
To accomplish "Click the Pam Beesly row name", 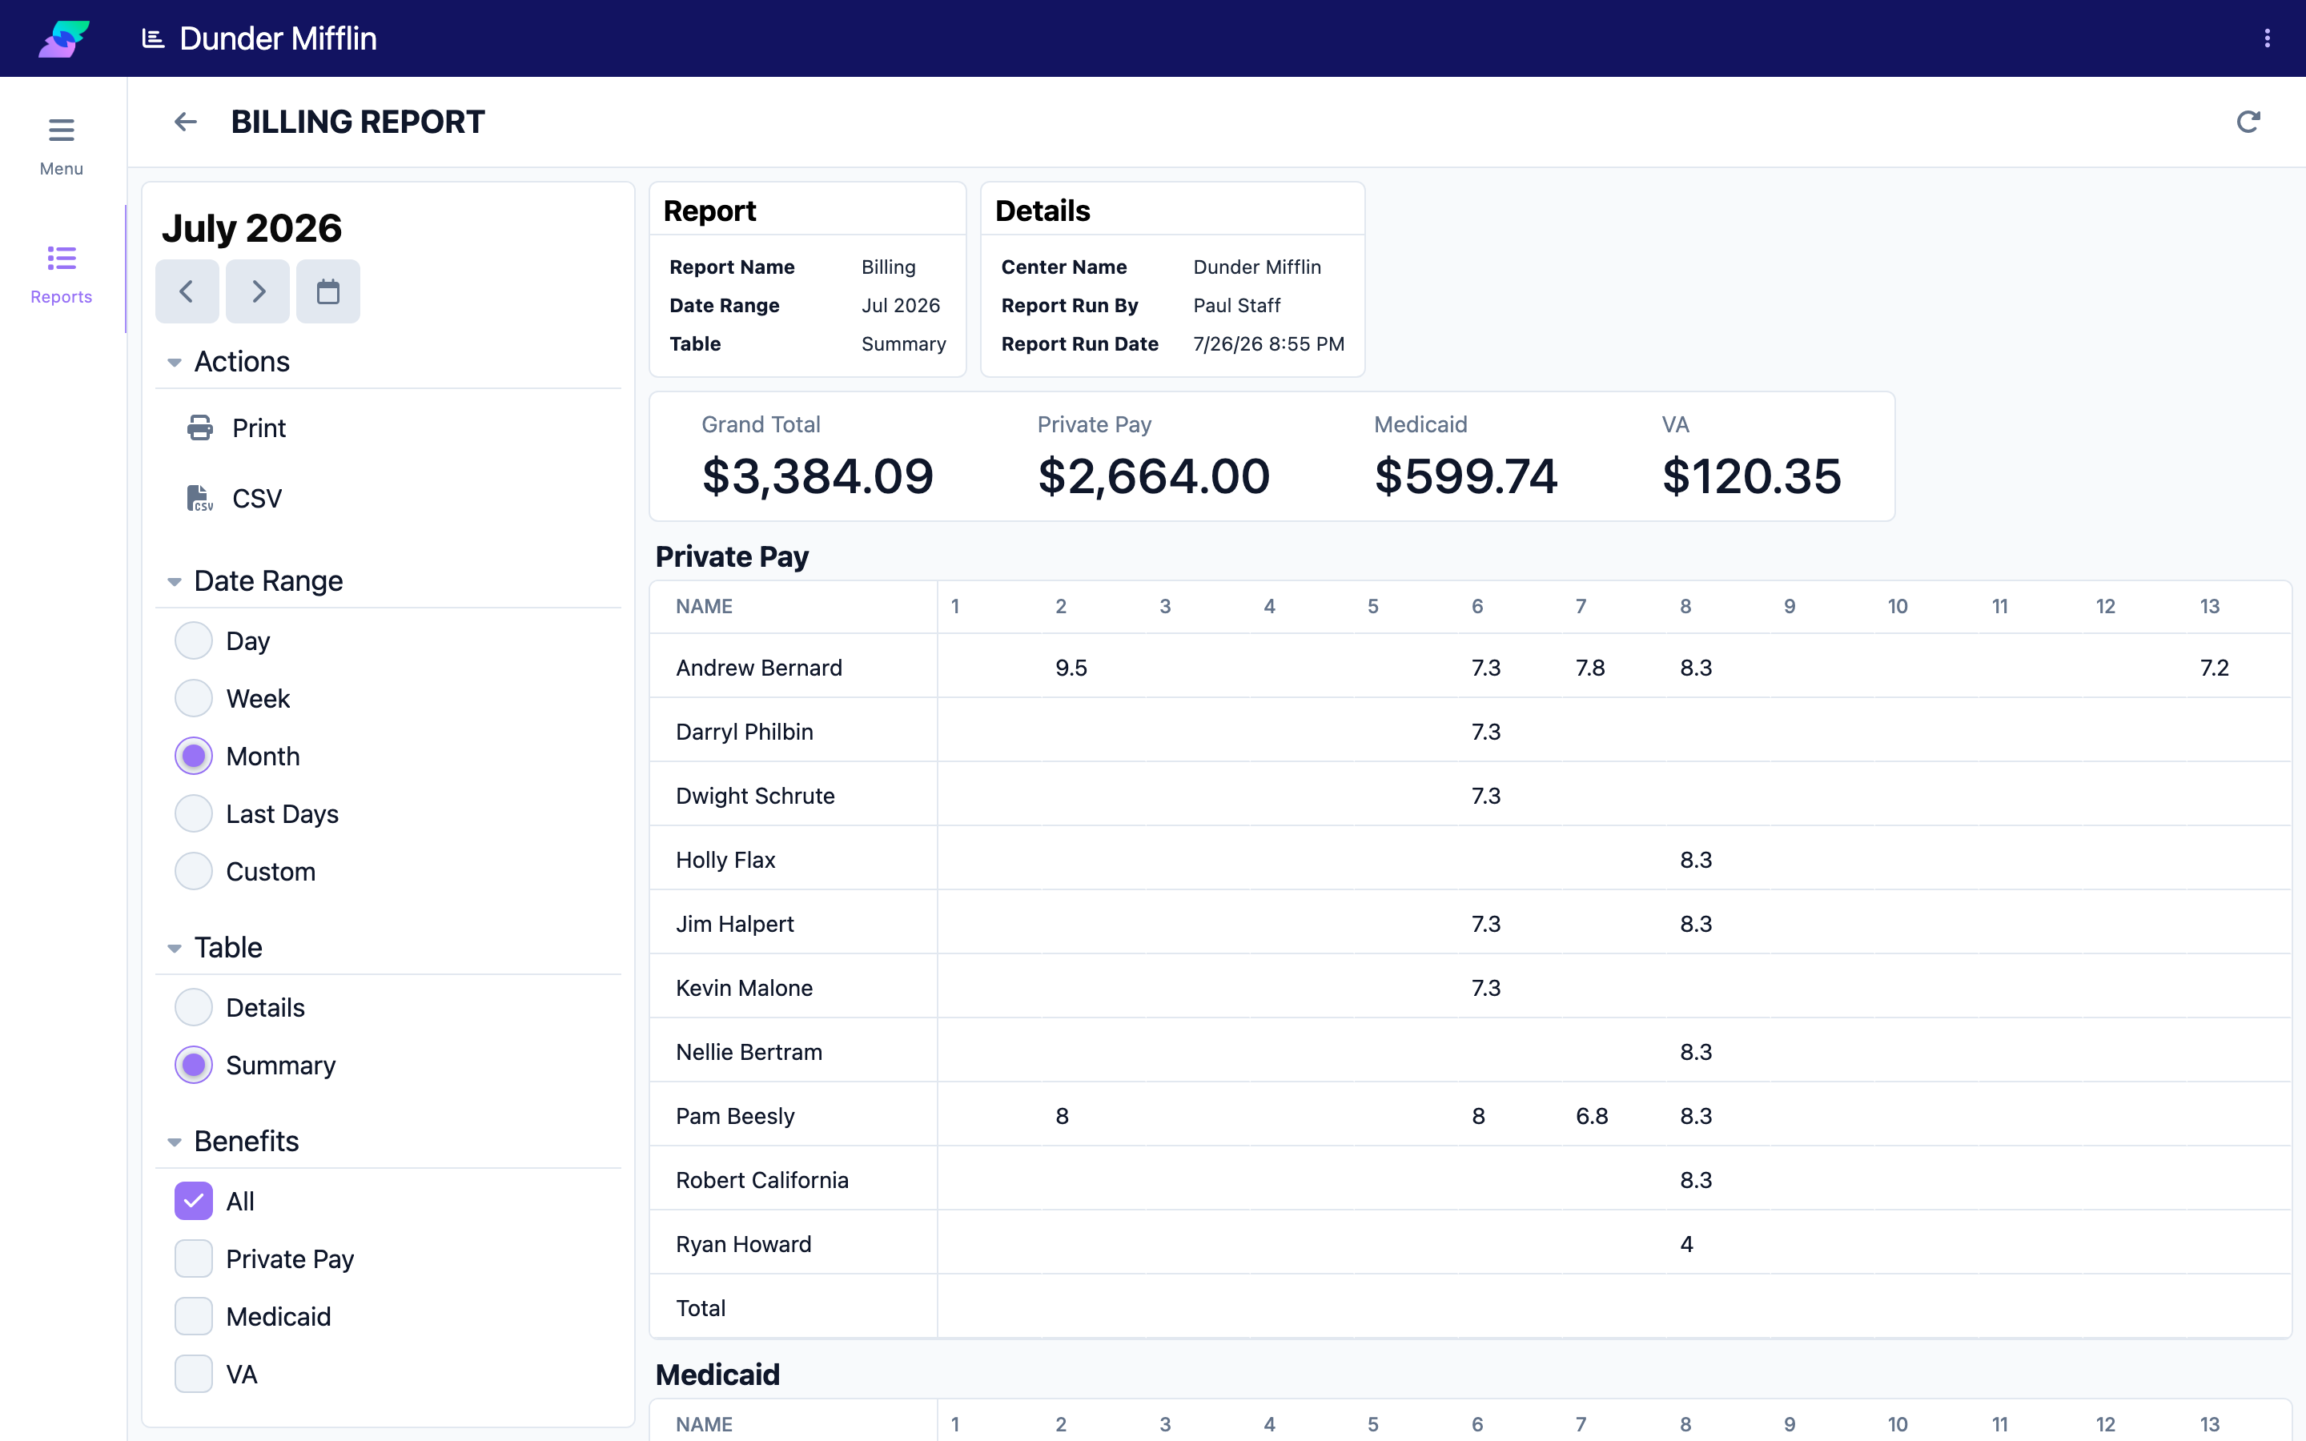I will [735, 1116].
